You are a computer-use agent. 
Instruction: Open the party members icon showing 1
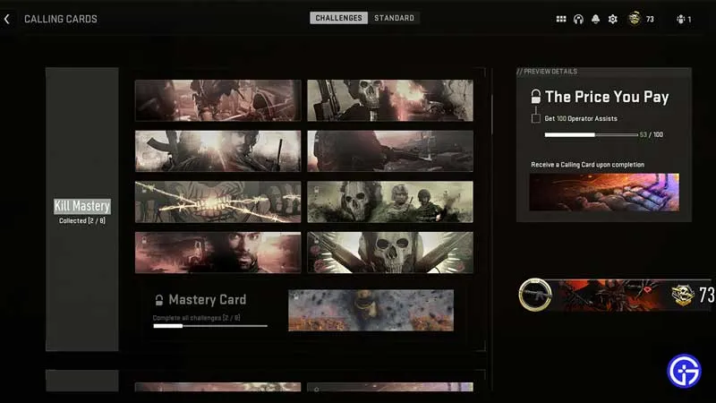681,19
